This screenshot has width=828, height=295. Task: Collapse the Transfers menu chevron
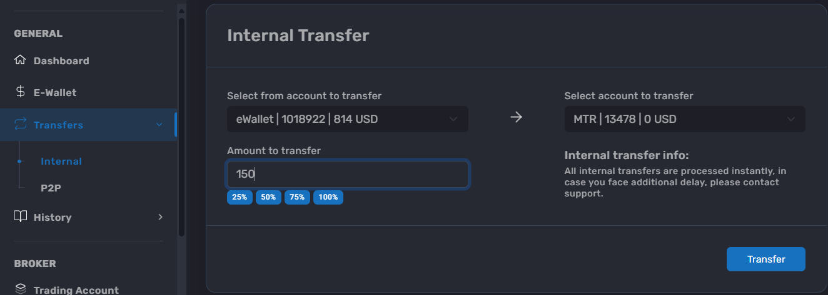(x=158, y=125)
